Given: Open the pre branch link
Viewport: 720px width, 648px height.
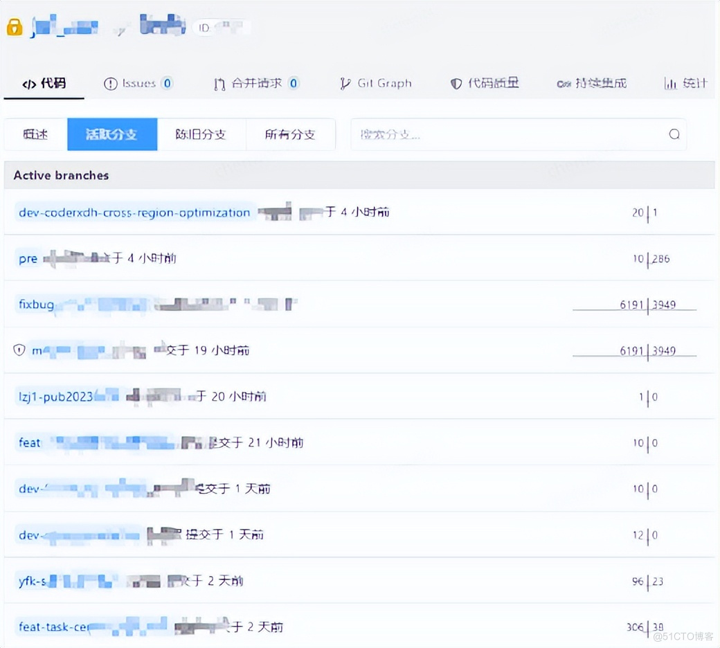Looking at the screenshot, I should [28, 258].
